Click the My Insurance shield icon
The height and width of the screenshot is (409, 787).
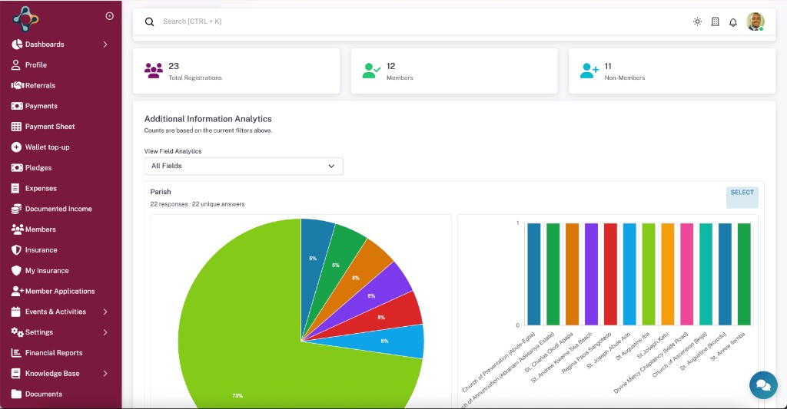[17, 270]
